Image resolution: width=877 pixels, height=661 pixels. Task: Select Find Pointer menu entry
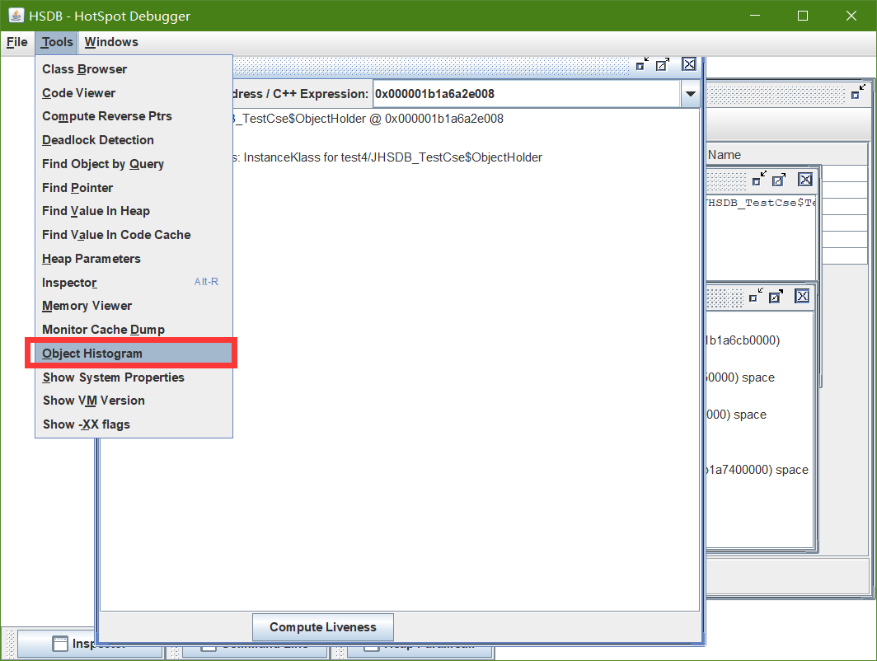[134, 187]
